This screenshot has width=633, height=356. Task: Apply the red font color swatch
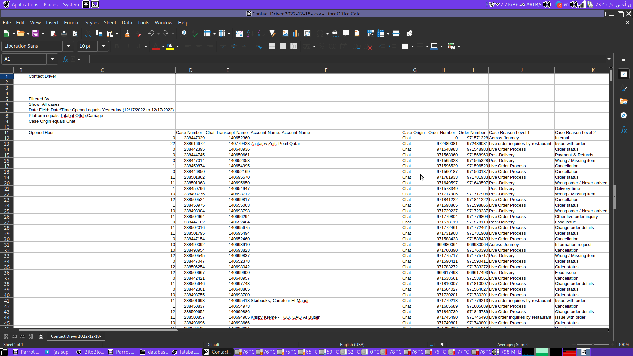coord(155,46)
